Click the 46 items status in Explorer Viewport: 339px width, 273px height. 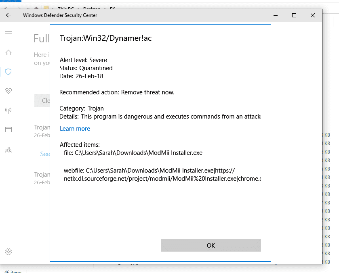[x=13, y=271]
